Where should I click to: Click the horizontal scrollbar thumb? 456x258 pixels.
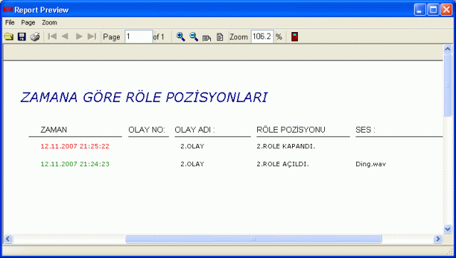coord(254,239)
